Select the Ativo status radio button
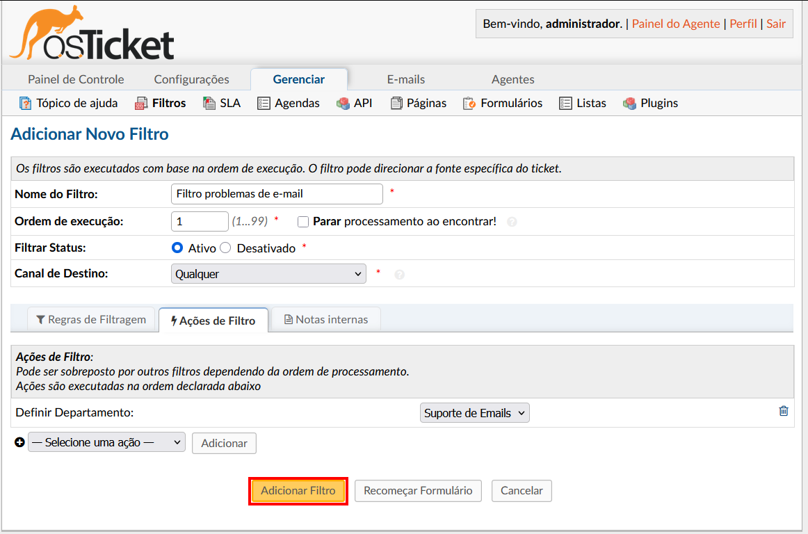 pyautogui.click(x=176, y=248)
